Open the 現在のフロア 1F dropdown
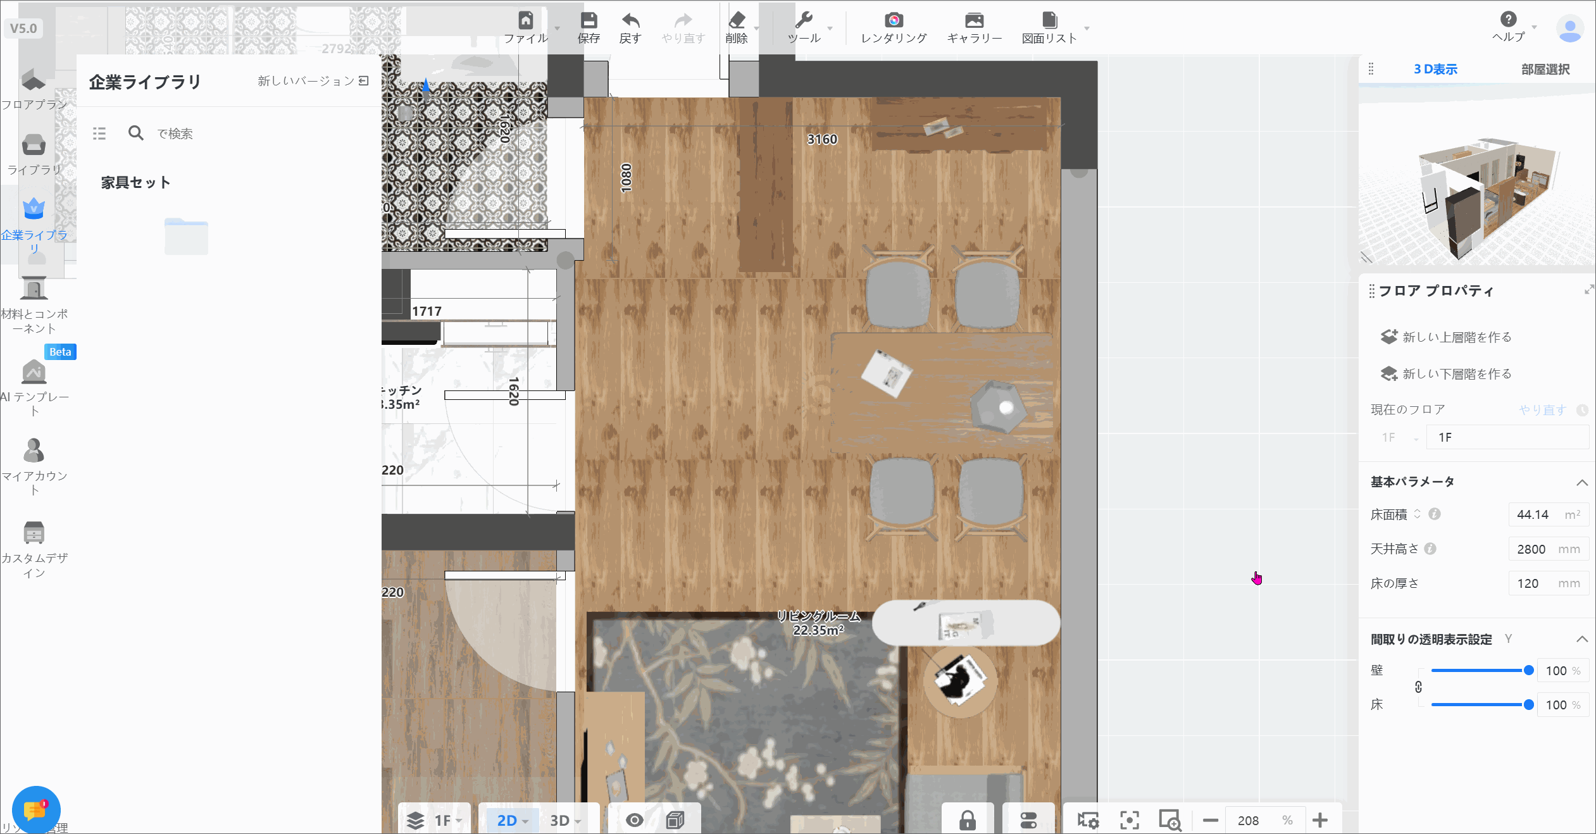This screenshot has width=1596, height=834. click(x=1399, y=437)
